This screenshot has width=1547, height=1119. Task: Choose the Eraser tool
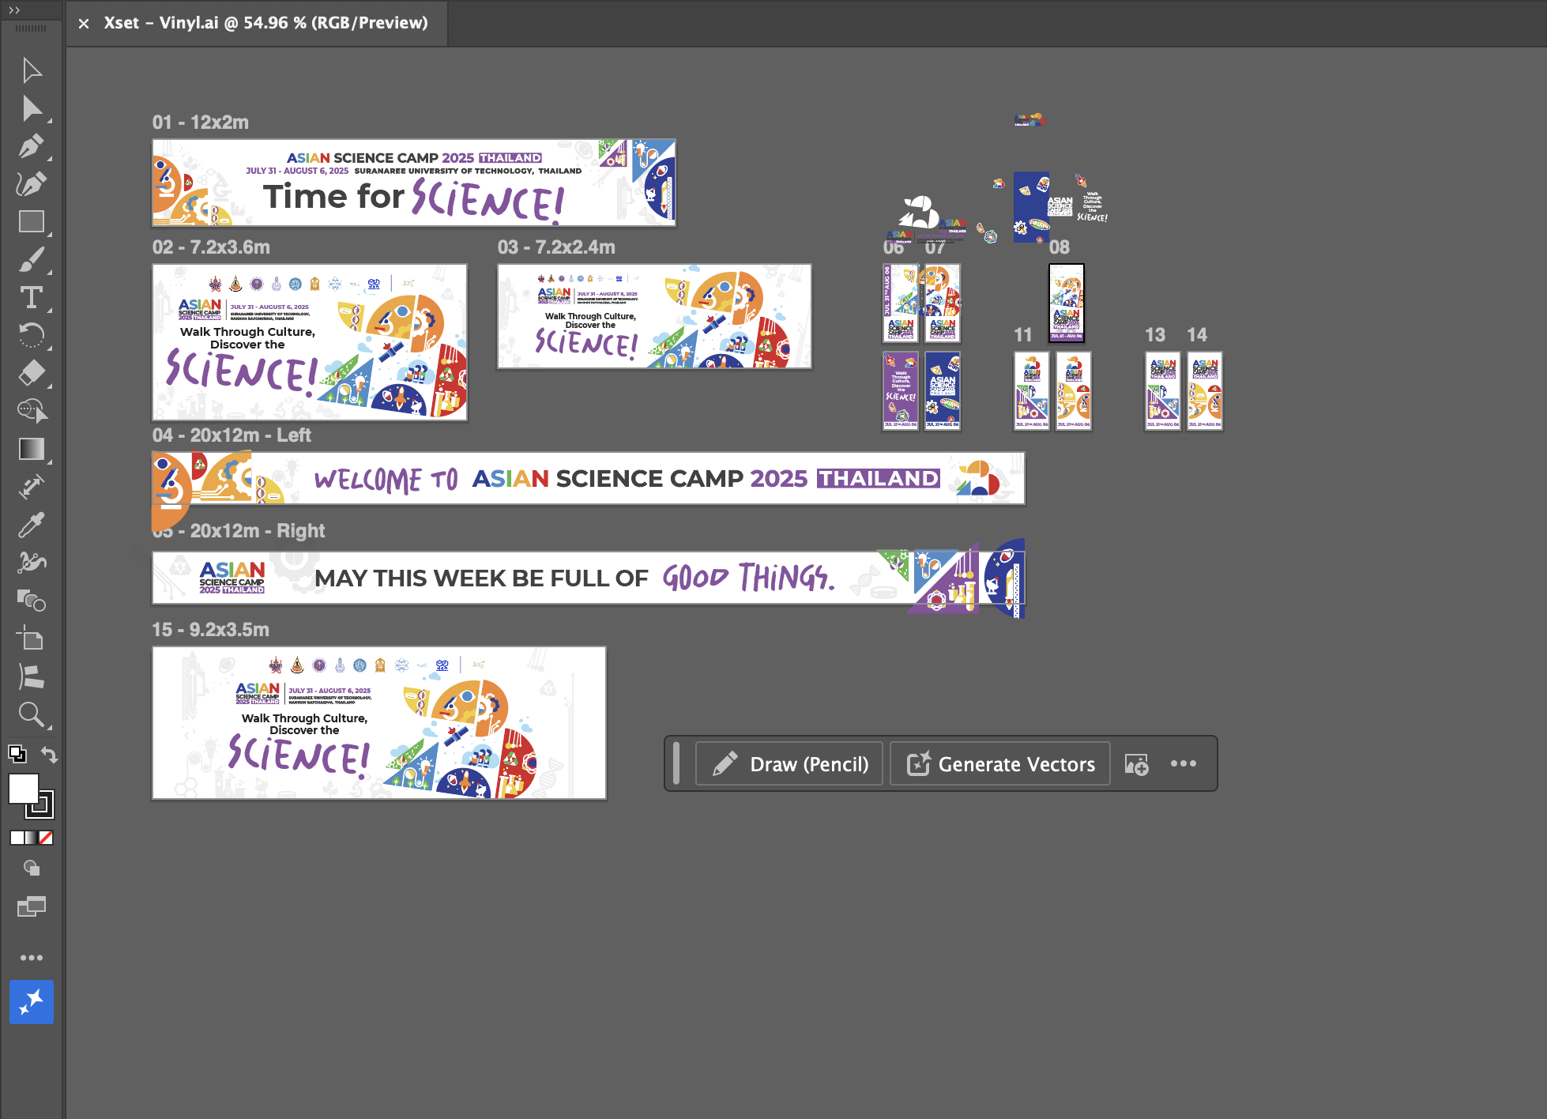(32, 372)
